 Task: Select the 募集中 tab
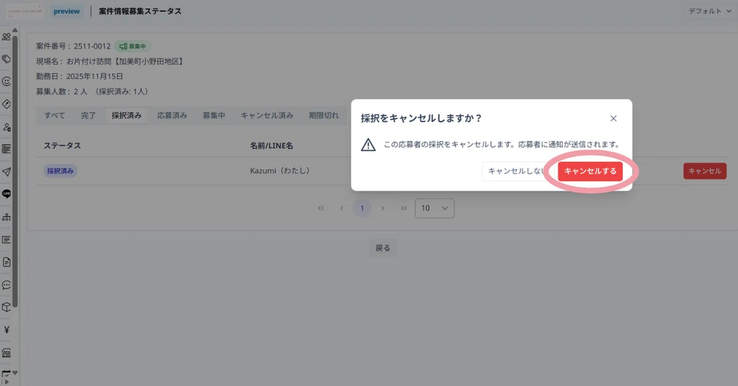214,115
